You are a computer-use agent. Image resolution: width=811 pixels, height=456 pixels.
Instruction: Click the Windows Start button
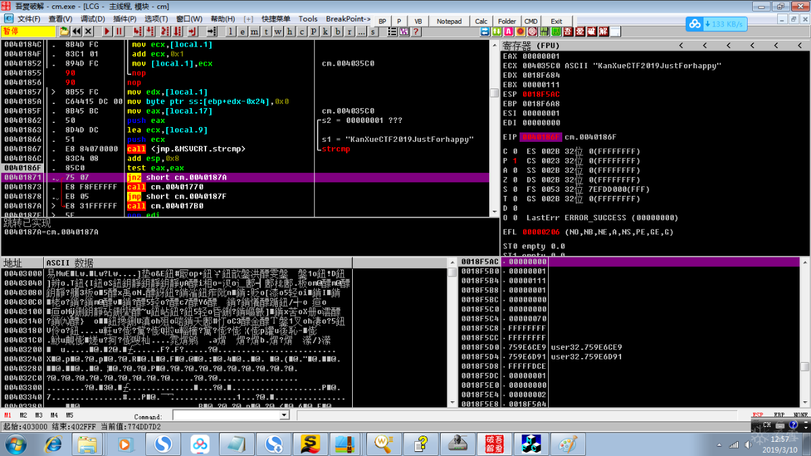pyautogui.click(x=16, y=444)
